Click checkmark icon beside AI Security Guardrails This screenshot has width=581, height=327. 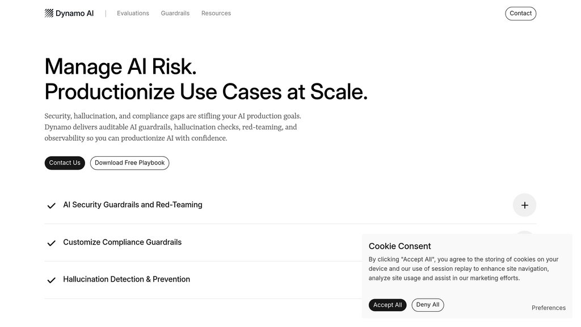pos(51,206)
